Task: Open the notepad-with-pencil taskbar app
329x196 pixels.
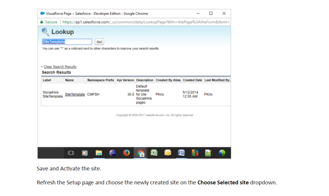Action: (208, 153)
